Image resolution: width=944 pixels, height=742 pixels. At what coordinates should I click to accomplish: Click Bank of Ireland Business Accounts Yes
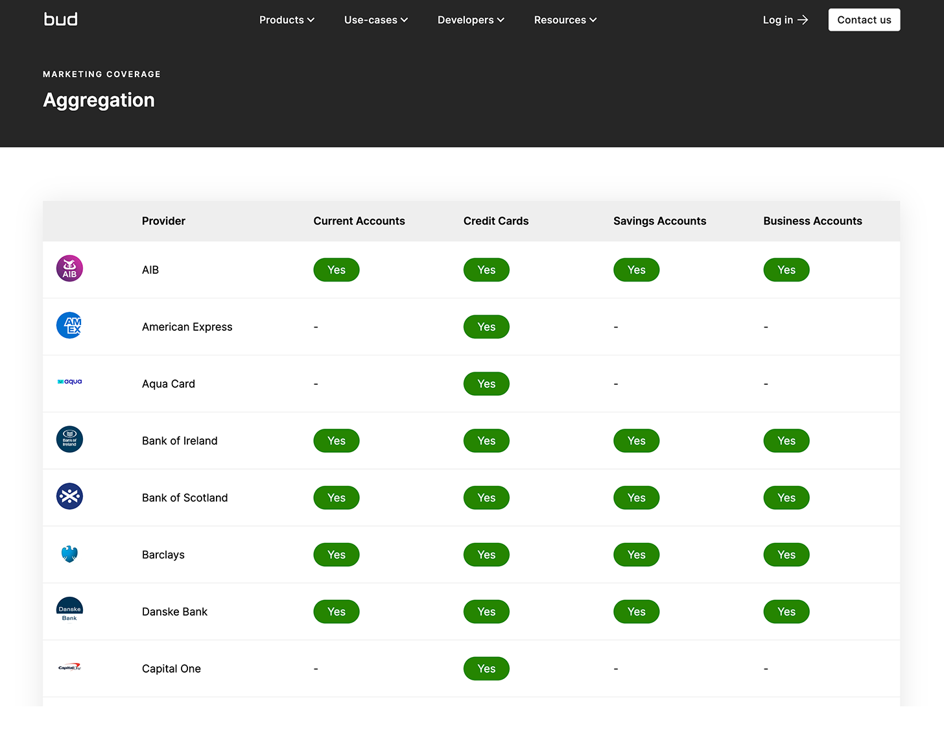click(786, 441)
